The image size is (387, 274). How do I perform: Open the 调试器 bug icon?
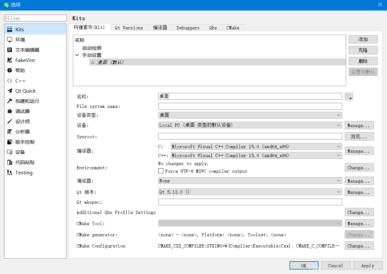10,111
